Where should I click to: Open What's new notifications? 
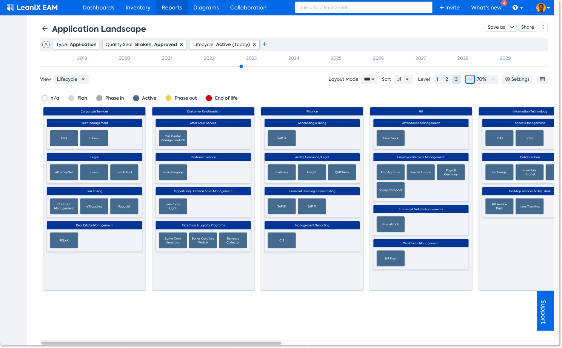[x=486, y=8]
